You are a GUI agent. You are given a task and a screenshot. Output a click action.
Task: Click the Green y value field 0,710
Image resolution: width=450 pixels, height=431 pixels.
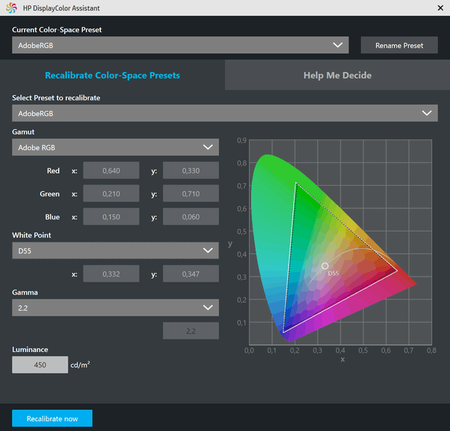(x=191, y=194)
